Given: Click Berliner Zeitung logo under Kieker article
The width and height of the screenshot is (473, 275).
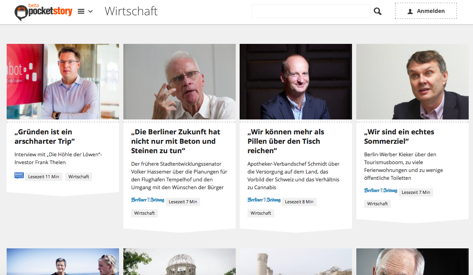Looking at the screenshot, I should pyautogui.click(x=381, y=191).
